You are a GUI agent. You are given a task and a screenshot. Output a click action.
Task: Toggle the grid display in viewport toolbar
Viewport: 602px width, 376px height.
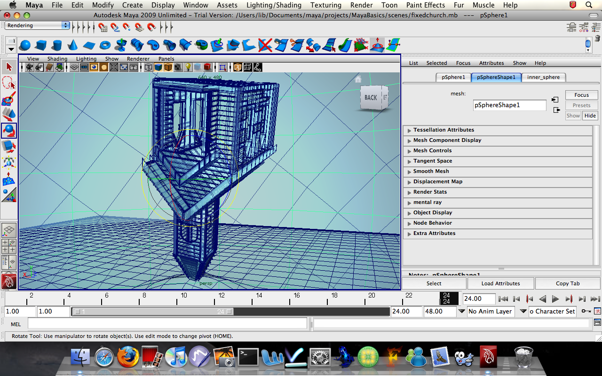(74, 67)
